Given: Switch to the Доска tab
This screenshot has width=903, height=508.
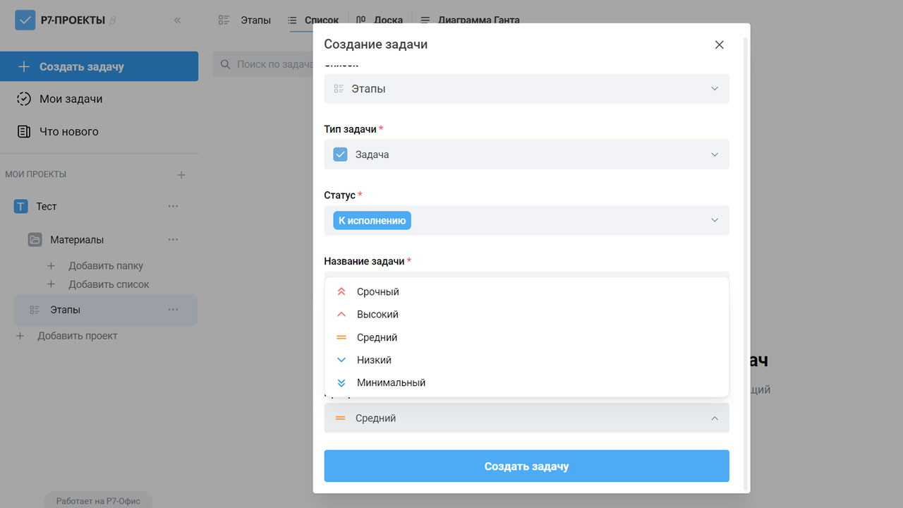Looking at the screenshot, I should [x=380, y=20].
